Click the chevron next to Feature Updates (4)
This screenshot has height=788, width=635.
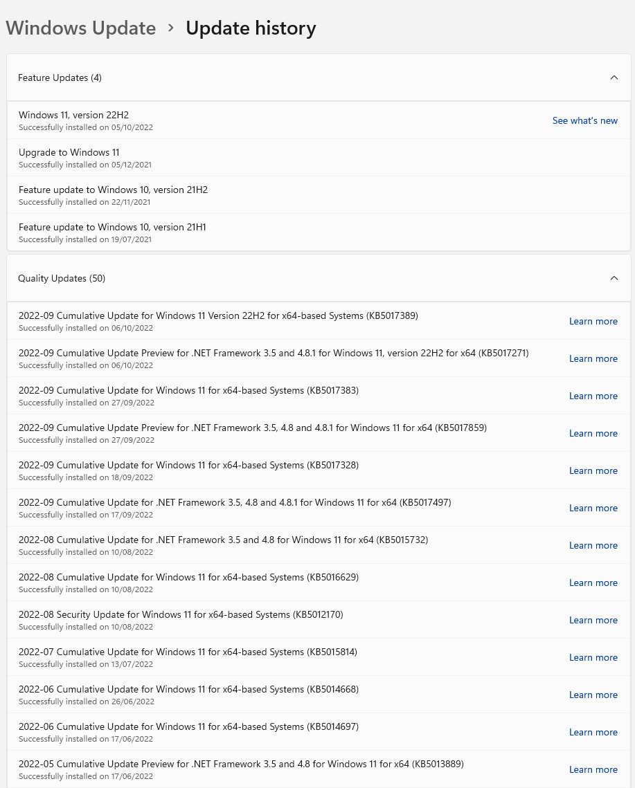coord(614,77)
